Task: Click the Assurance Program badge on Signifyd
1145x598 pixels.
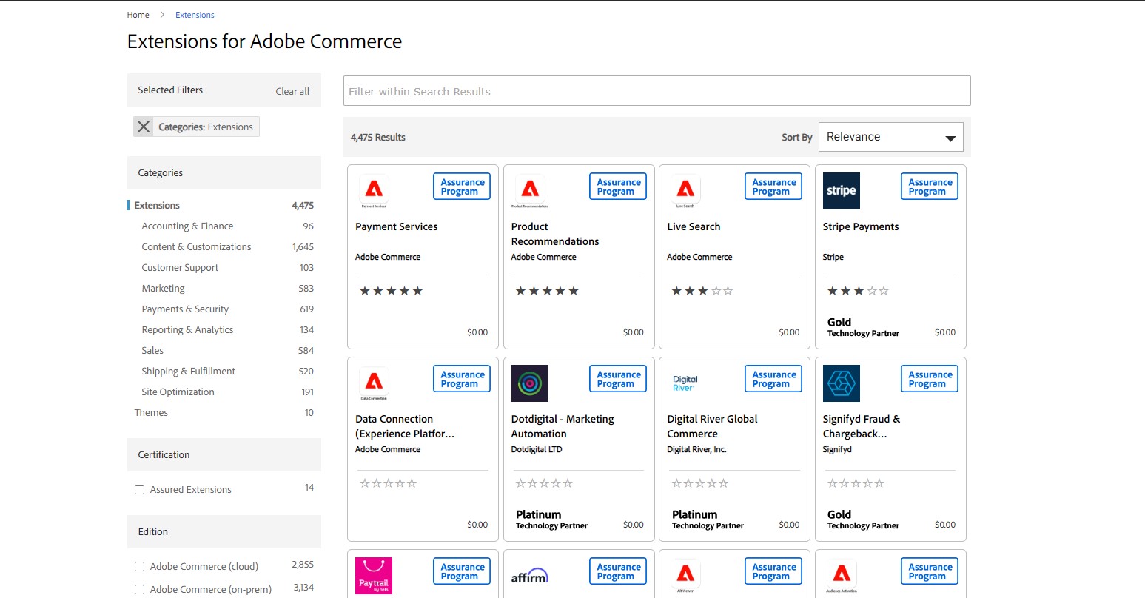Action: click(x=930, y=379)
